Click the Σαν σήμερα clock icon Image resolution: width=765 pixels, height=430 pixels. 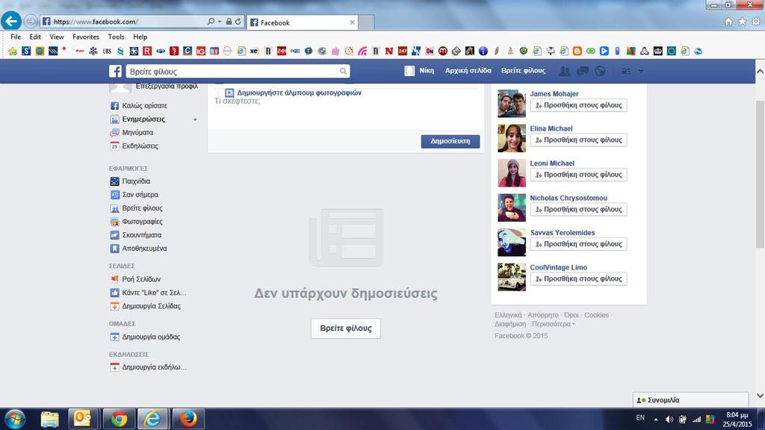click(114, 195)
